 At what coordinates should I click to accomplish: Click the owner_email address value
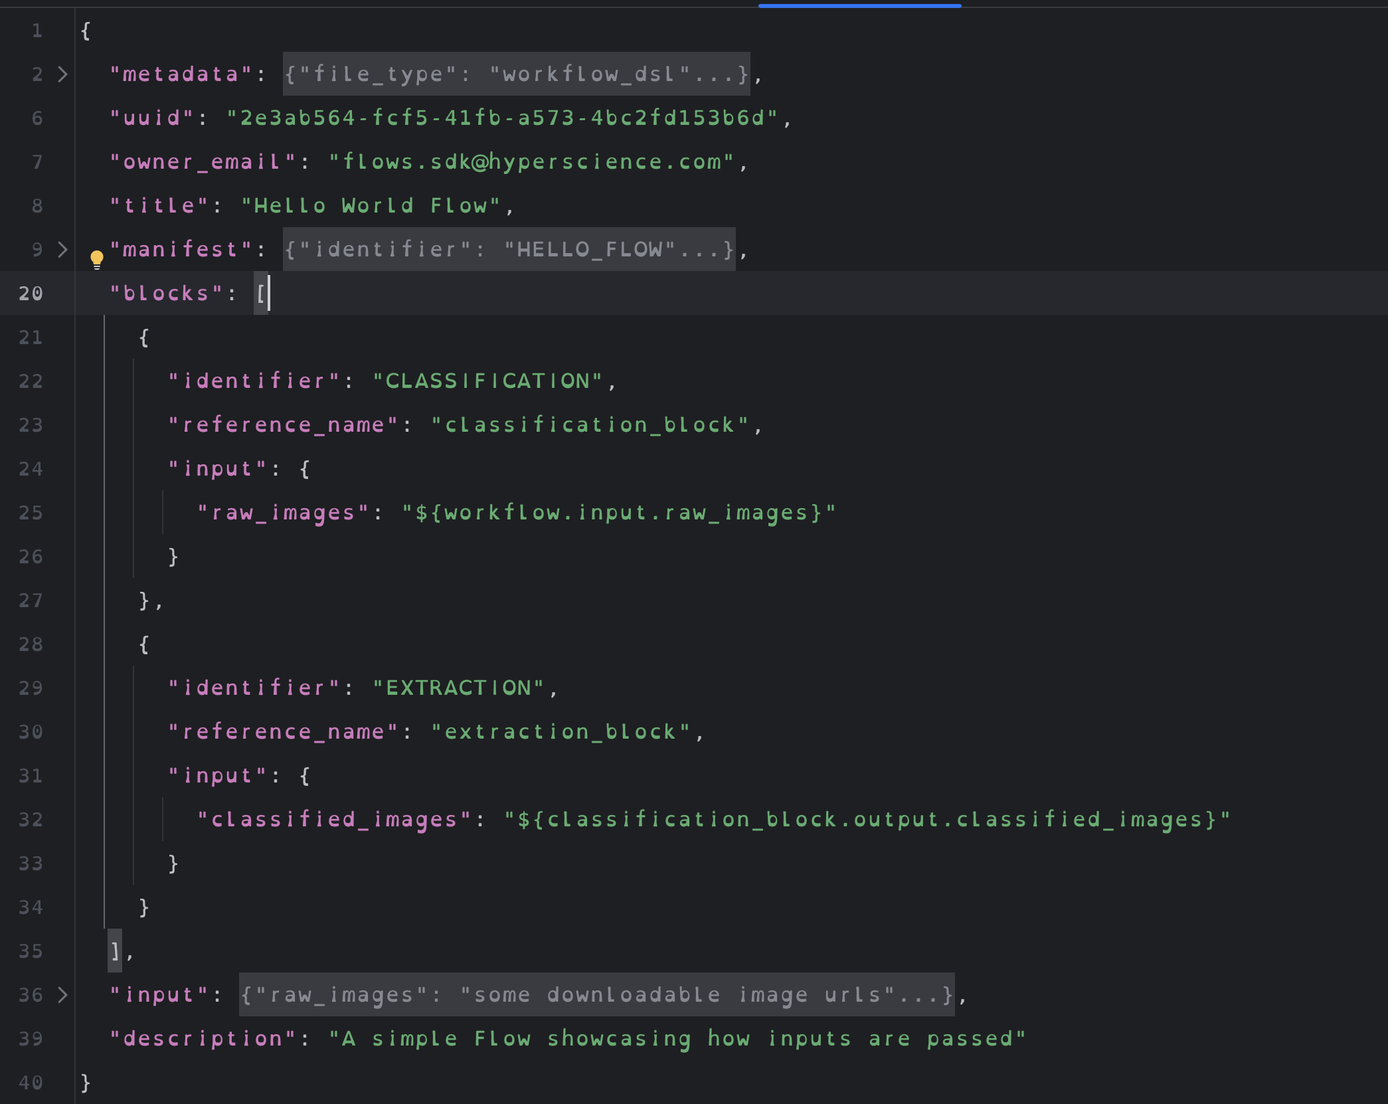point(531,161)
